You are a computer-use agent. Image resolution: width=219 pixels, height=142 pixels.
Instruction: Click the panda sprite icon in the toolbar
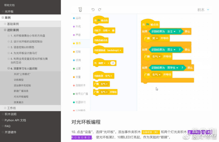coord(80,10)
